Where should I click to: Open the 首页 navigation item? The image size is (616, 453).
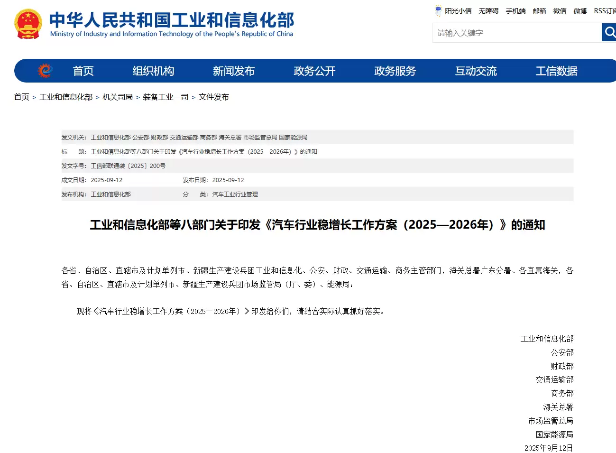[83, 71]
